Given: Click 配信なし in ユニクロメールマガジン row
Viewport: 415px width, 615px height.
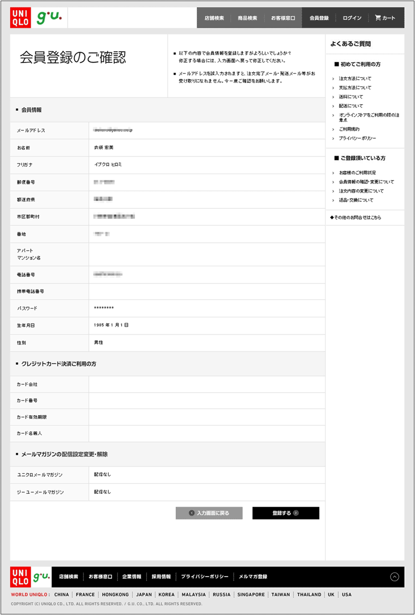Looking at the screenshot, I should [102, 474].
